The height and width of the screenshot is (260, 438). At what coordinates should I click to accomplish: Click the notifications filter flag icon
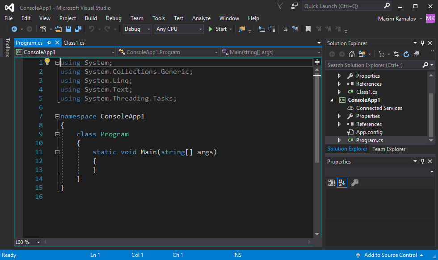(x=280, y=6)
